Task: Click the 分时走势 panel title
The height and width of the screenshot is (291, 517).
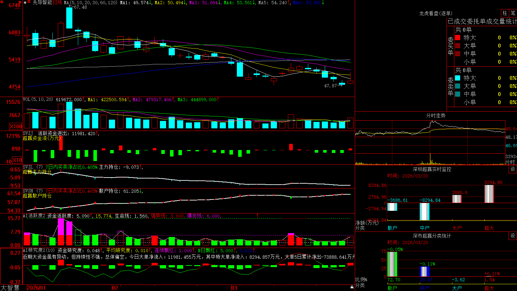Action: (x=436, y=115)
